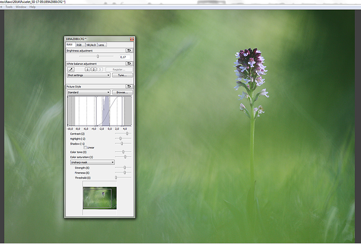Reset the Brightness adjustment with its revert arrow
Viewport: 361px width, 244px height.
click(129, 50)
